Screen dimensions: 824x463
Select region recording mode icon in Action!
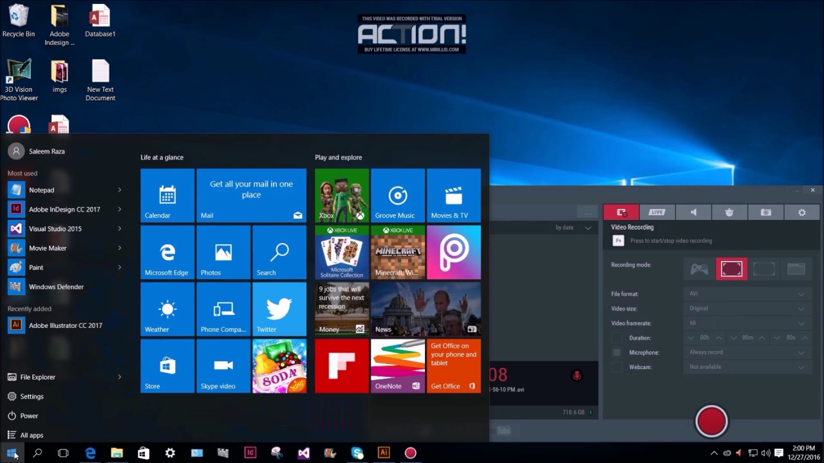[x=763, y=269]
